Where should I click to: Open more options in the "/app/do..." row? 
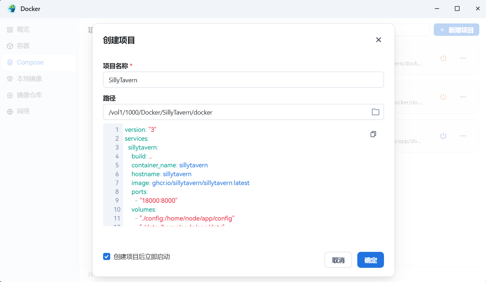coord(463,136)
